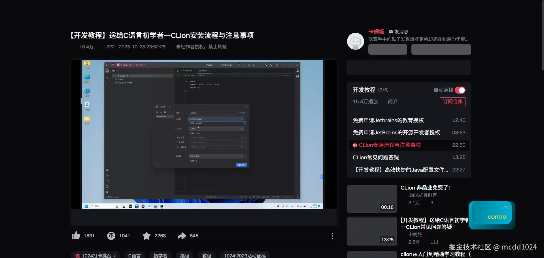Screen dimensions: 544x258
Task: Switch to the CMakeLists.txt editor tab
Action: pos(185,71)
